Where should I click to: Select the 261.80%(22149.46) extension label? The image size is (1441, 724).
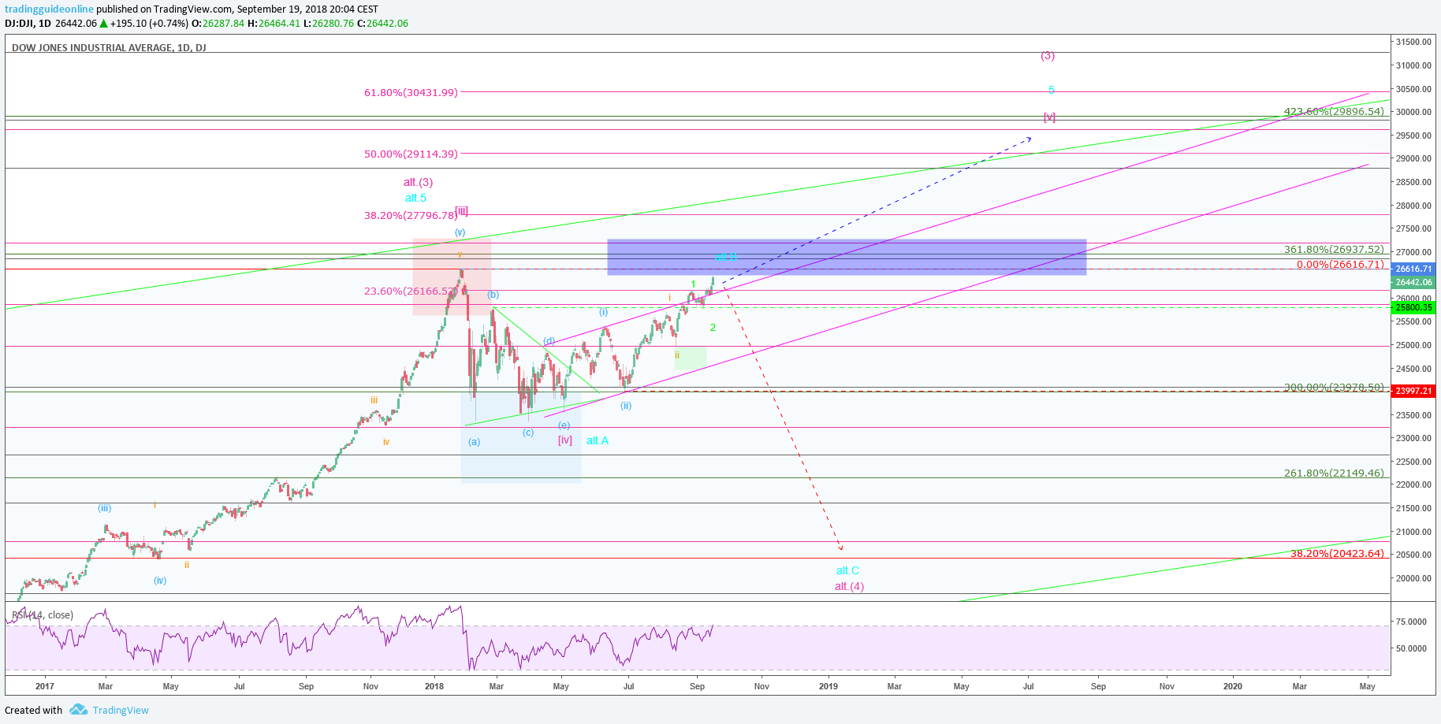[x=1334, y=473]
